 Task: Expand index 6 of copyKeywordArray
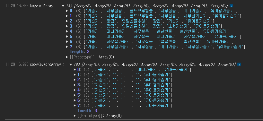point(75,100)
